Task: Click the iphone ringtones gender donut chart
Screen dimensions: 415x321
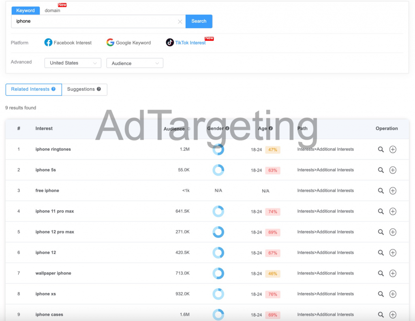Action: tap(218, 149)
